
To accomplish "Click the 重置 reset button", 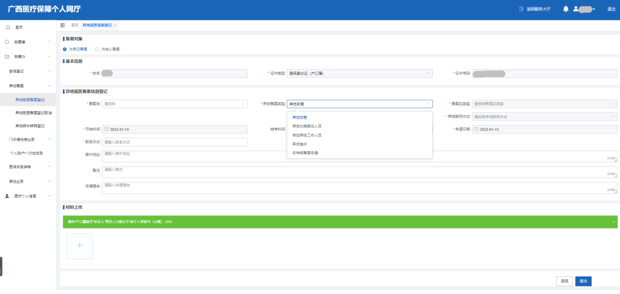I will [564, 281].
